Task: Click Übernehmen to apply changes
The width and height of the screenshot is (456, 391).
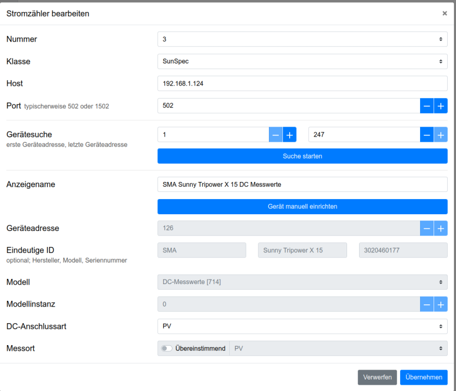Action: (x=423, y=377)
